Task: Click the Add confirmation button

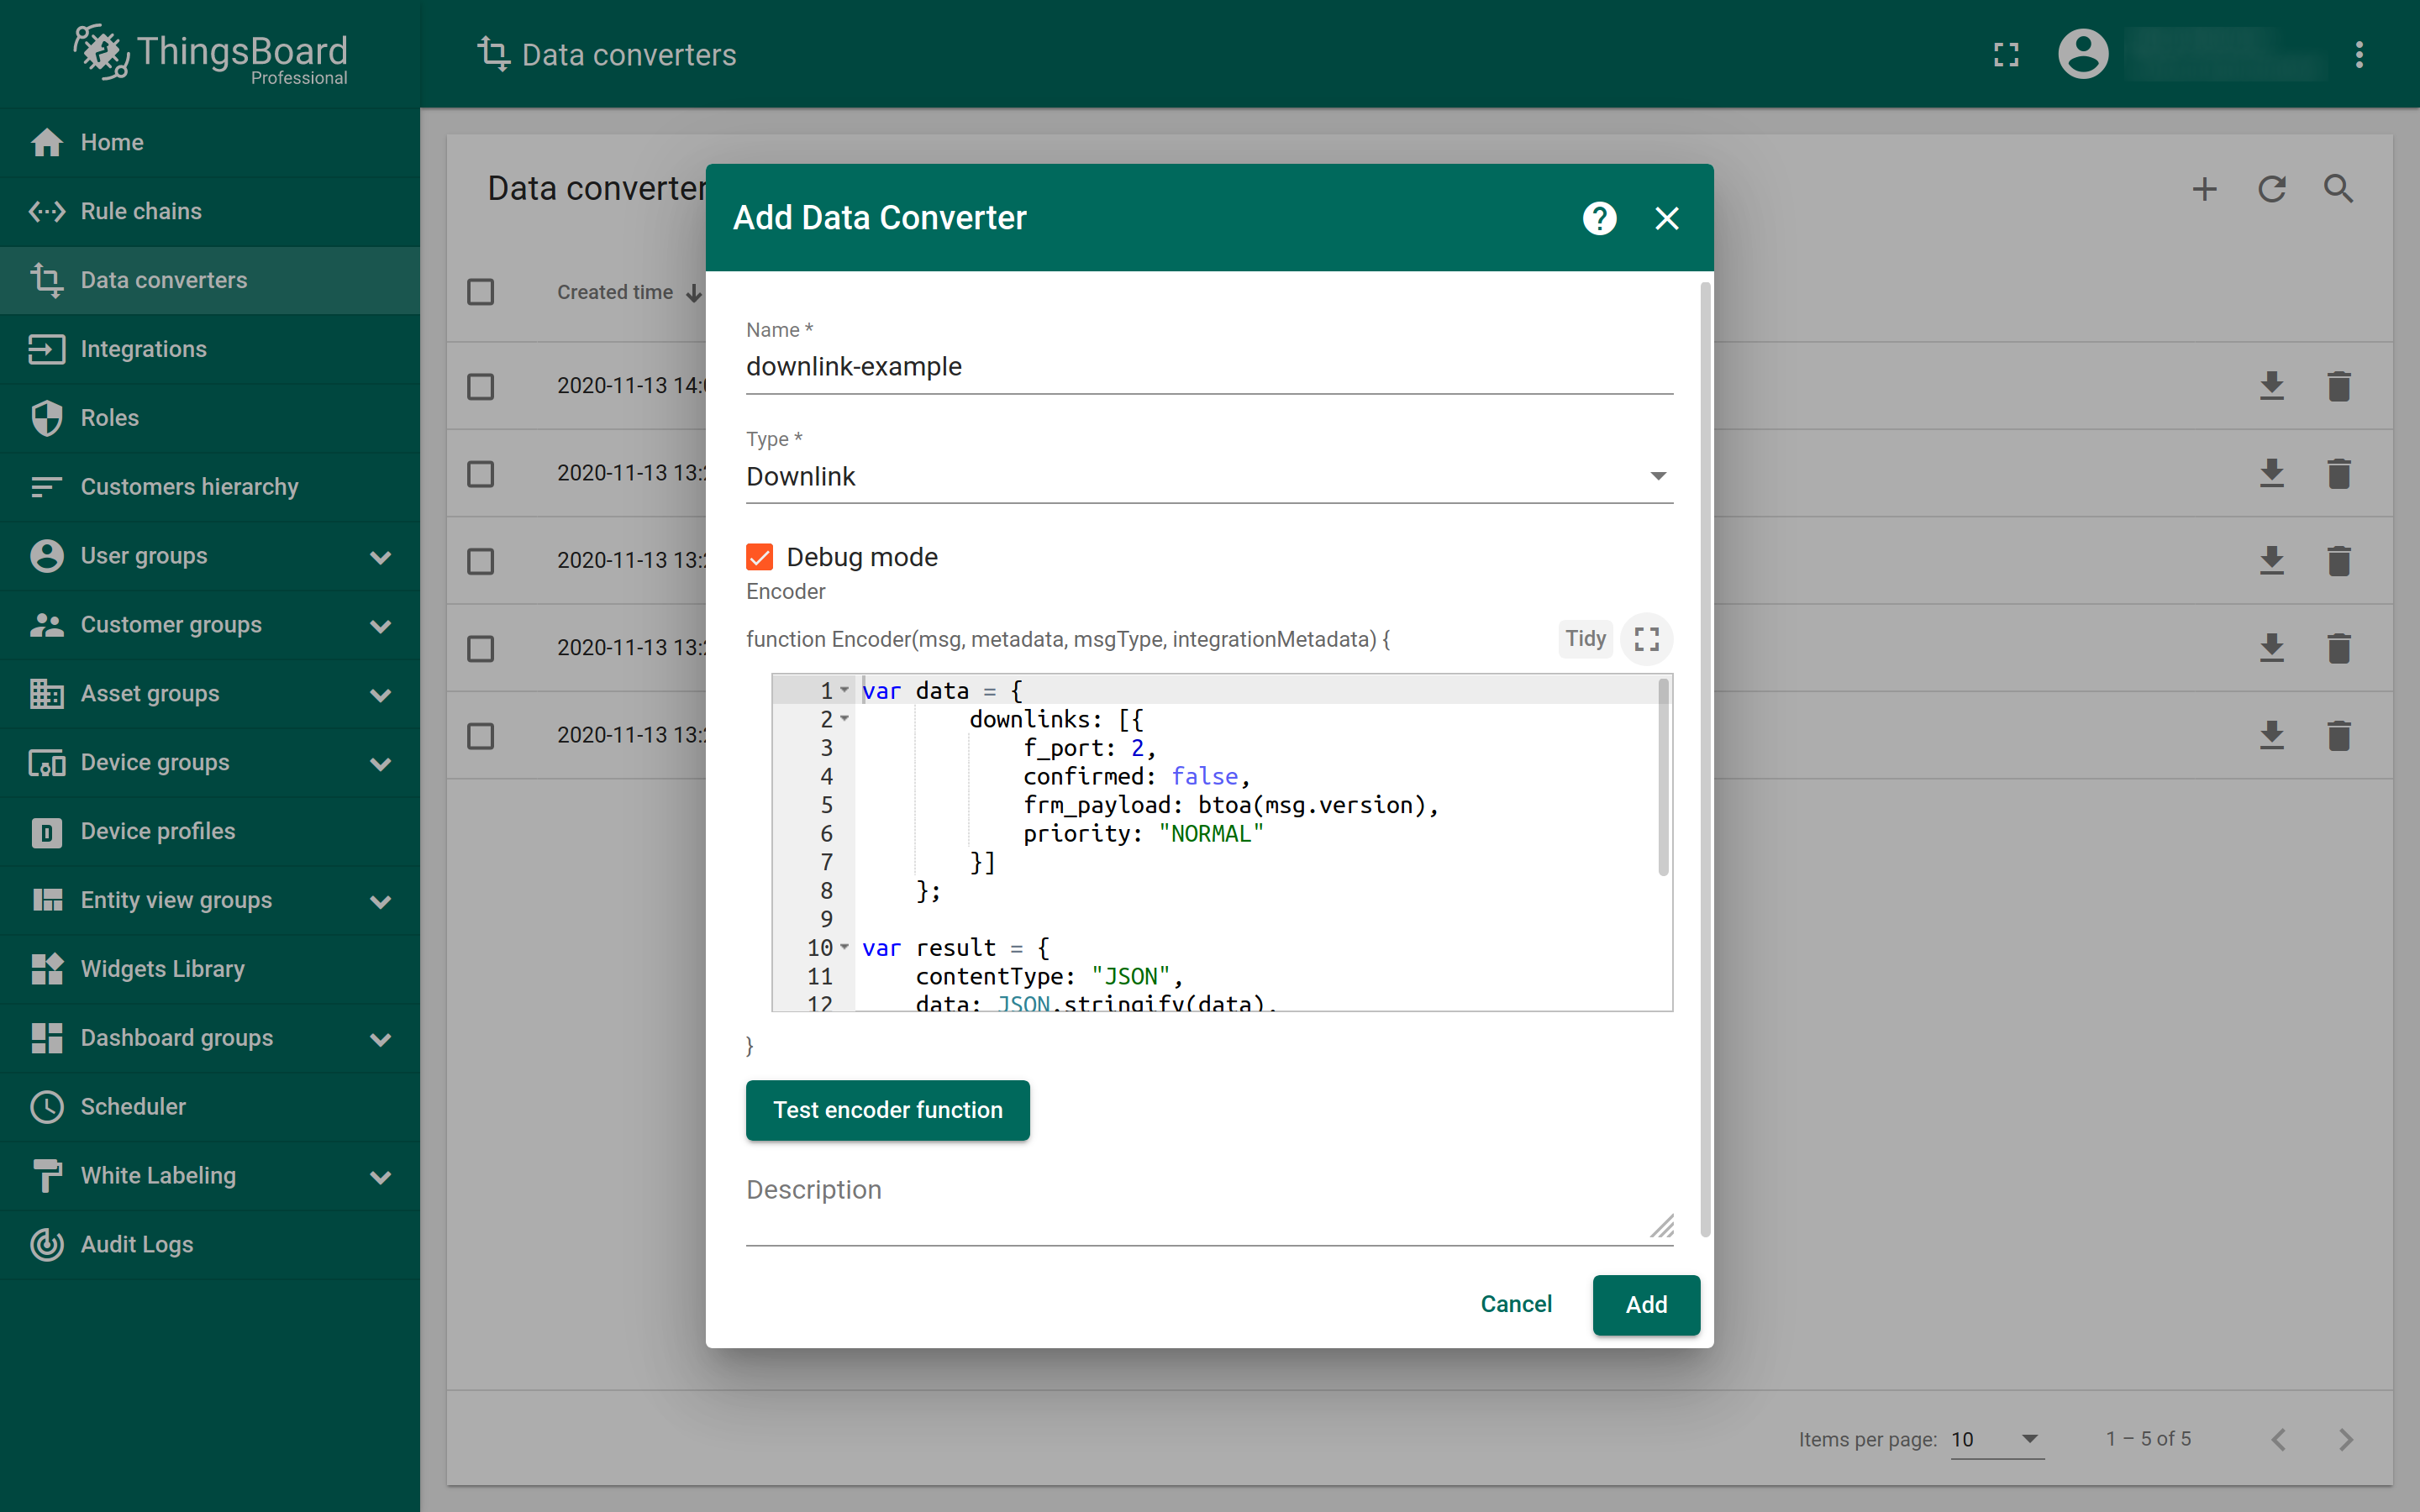Action: [1644, 1303]
